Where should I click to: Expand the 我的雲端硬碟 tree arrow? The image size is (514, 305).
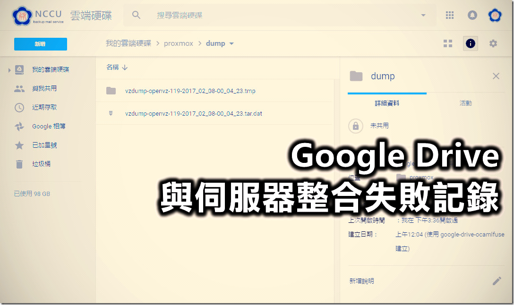coord(9,70)
